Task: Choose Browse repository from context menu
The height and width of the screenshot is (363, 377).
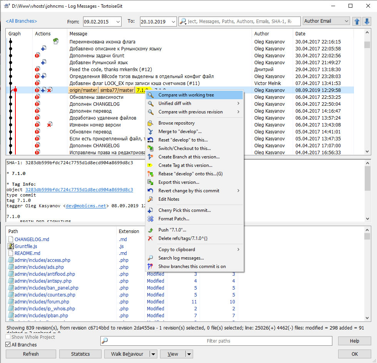Action: click(176, 123)
